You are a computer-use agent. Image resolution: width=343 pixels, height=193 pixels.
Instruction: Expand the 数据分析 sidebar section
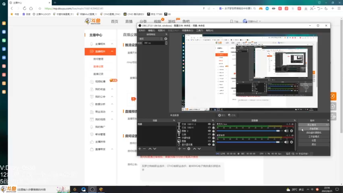tap(112, 104)
